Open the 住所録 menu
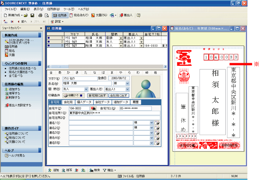This screenshot has height=180, width=259. pyautogui.click(x=53, y=9)
